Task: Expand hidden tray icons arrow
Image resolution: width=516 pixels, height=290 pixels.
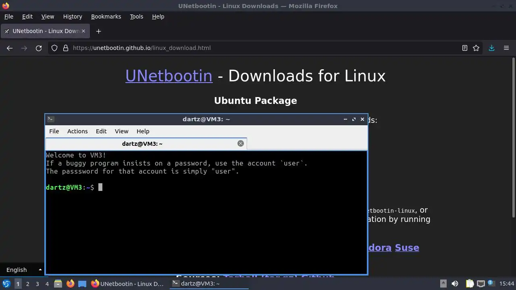Action: pos(443,284)
